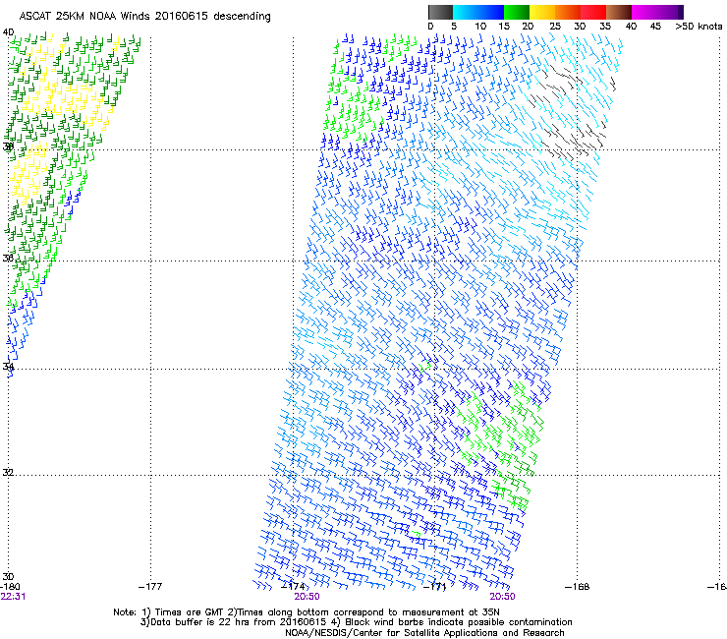Click the title 'ASCAT 25KM NOAA Winds 20160615 descending'
Image resolution: width=727 pixels, height=639 pixels.
[145, 17]
